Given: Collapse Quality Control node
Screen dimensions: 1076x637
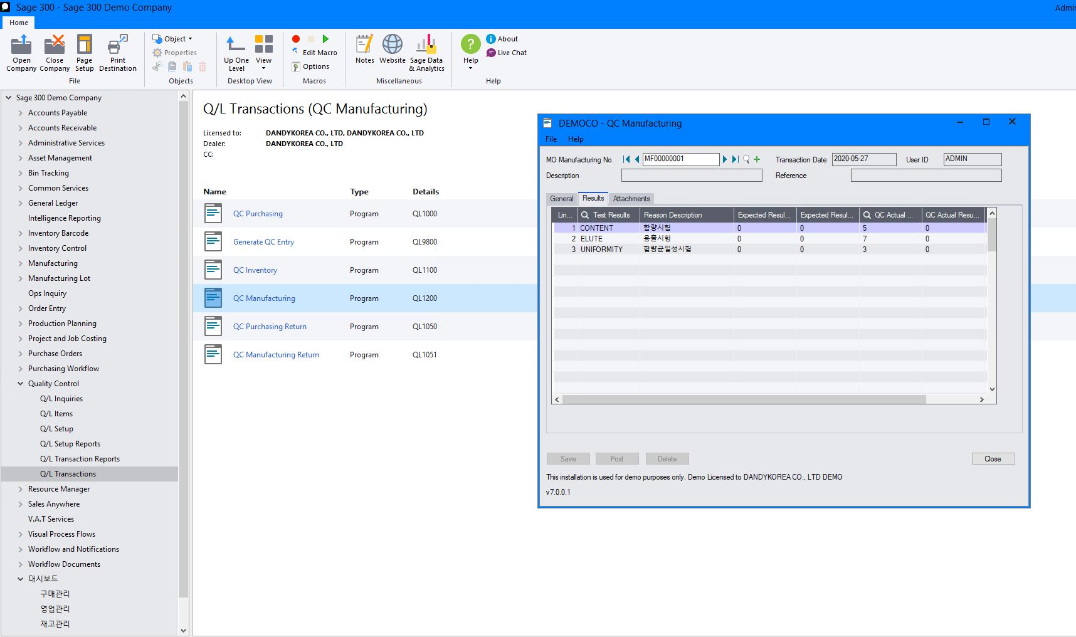Looking at the screenshot, I should click(x=21, y=384).
